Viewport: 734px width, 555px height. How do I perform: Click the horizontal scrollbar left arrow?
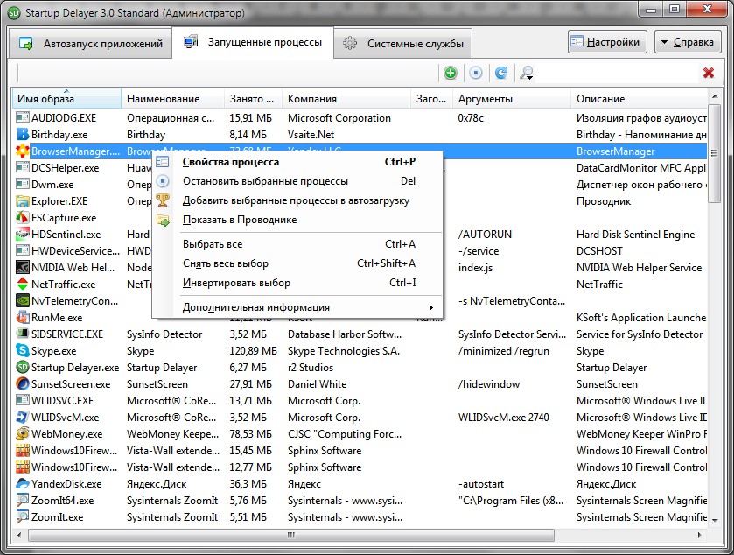click(x=19, y=535)
